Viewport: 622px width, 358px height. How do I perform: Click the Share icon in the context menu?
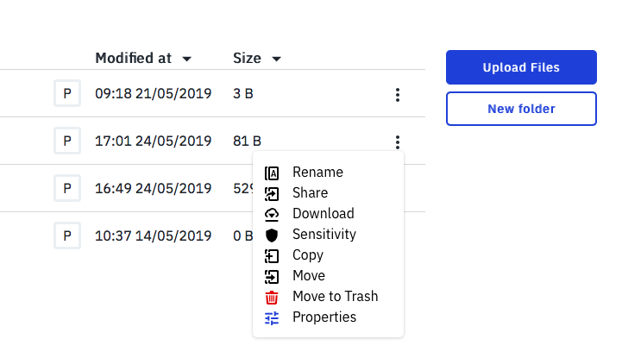pos(272,194)
